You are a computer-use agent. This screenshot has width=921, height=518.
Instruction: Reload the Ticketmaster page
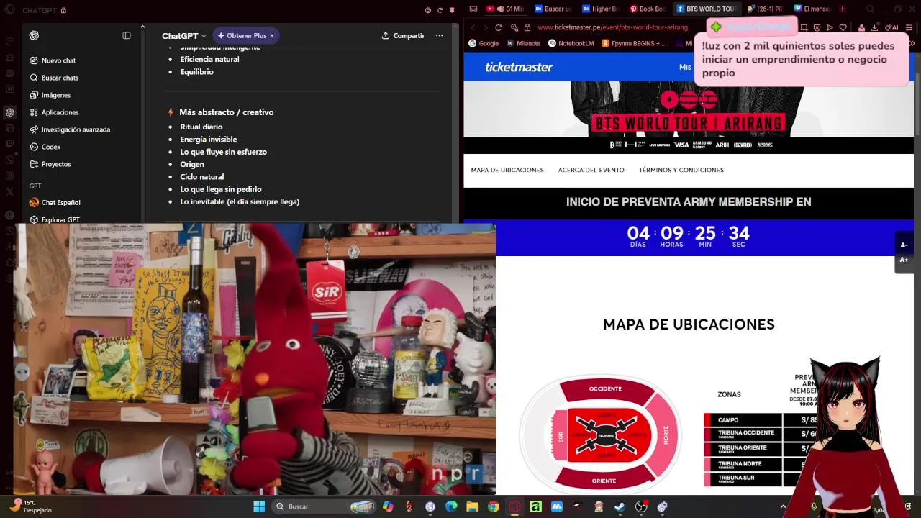[x=499, y=27]
